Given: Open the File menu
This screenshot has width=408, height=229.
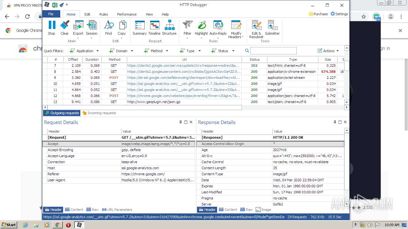Looking at the screenshot, I should coord(51,14).
